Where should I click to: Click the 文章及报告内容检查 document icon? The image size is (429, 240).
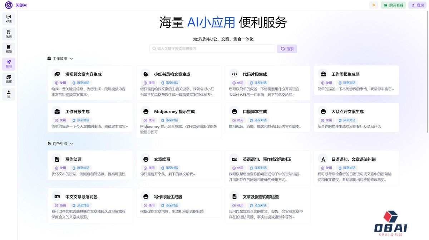pyautogui.click(x=234, y=196)
